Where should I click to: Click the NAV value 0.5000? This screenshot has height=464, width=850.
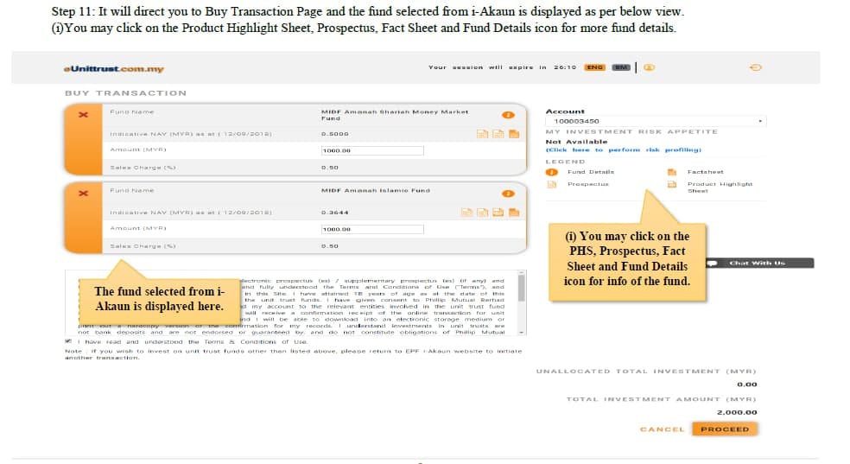[x=335, y=134]
